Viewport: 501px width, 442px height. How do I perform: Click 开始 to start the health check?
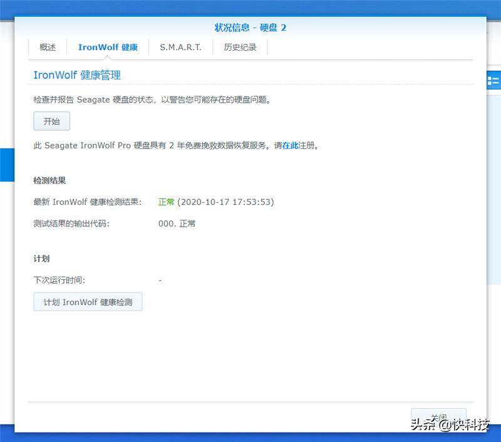(51, 121)
